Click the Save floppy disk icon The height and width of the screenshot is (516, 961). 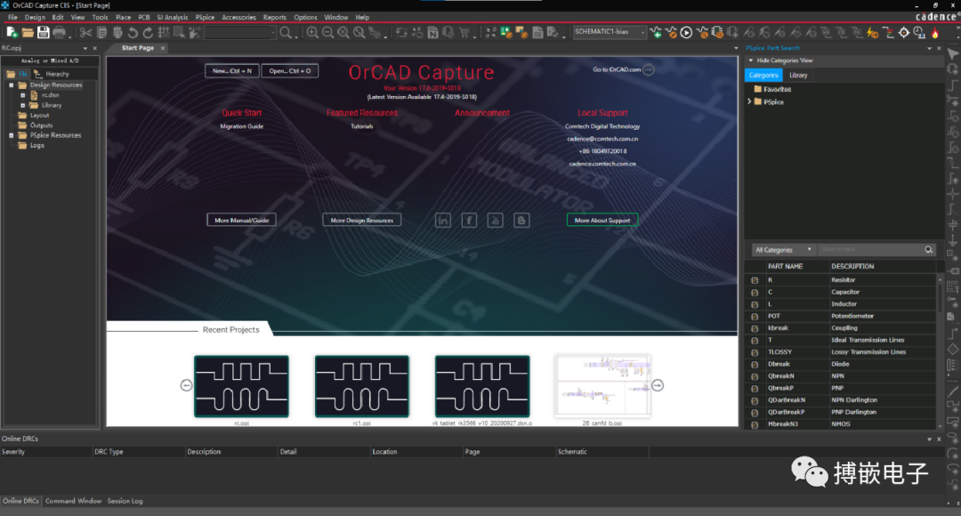tap(43, 33)
